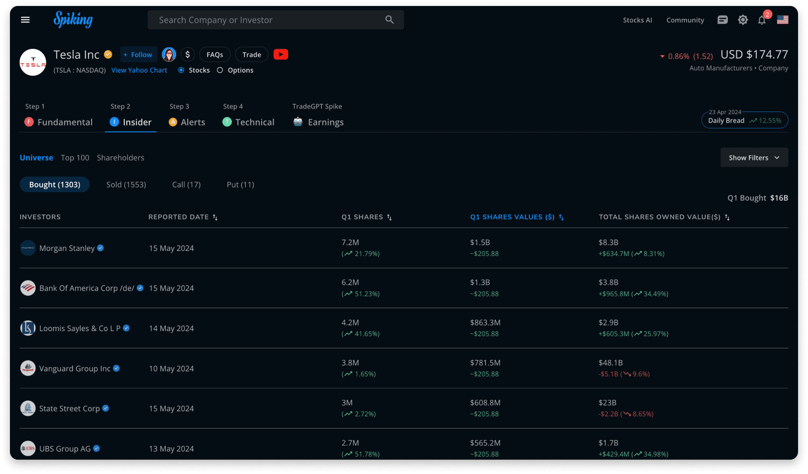
Task: Select the Universe sub-tab
Action: [36, 158]
